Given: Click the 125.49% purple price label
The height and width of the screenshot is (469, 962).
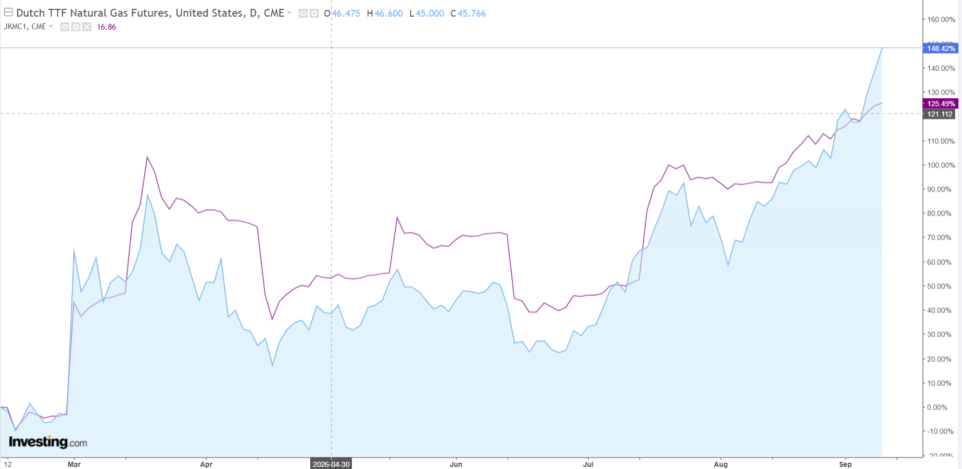Looking at the screenshot, I should pos(940,103).
